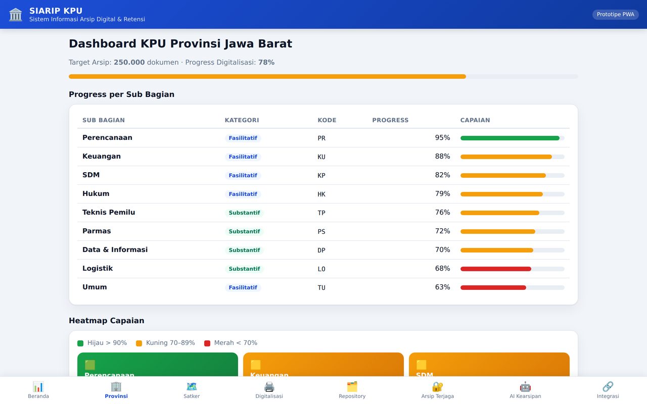Open the SDM orange heatmap card
This screenshot has height=404, width=647.
coord(489,365)
